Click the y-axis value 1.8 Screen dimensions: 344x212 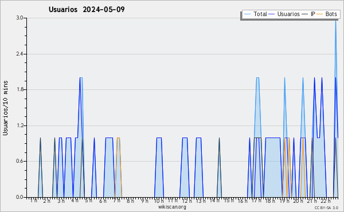tap(19, 89)
